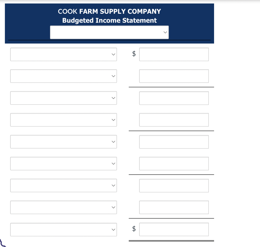Click the Budgeted Income Statement header
Image resolution: width=260 pixels, height=247 pixels.
point(109,20)
